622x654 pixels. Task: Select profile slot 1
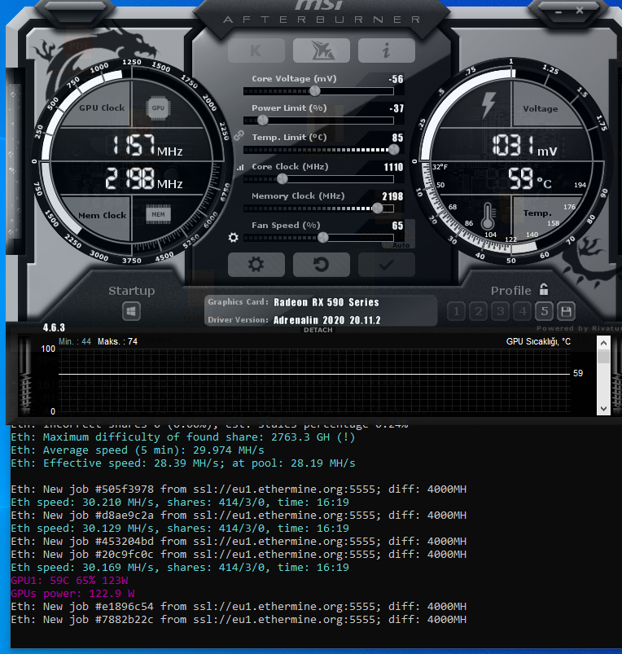[457, 311]
